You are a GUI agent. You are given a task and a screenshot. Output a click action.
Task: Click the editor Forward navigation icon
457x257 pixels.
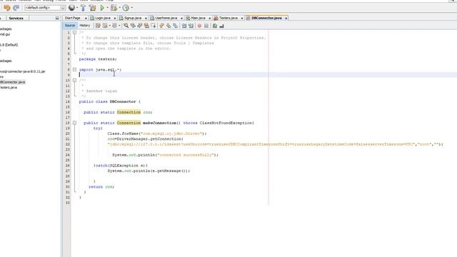[x=114, y=26]
